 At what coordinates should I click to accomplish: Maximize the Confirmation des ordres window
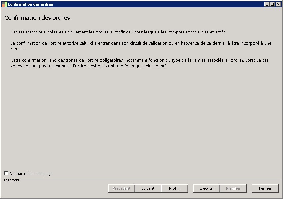[x=272, y=4]
